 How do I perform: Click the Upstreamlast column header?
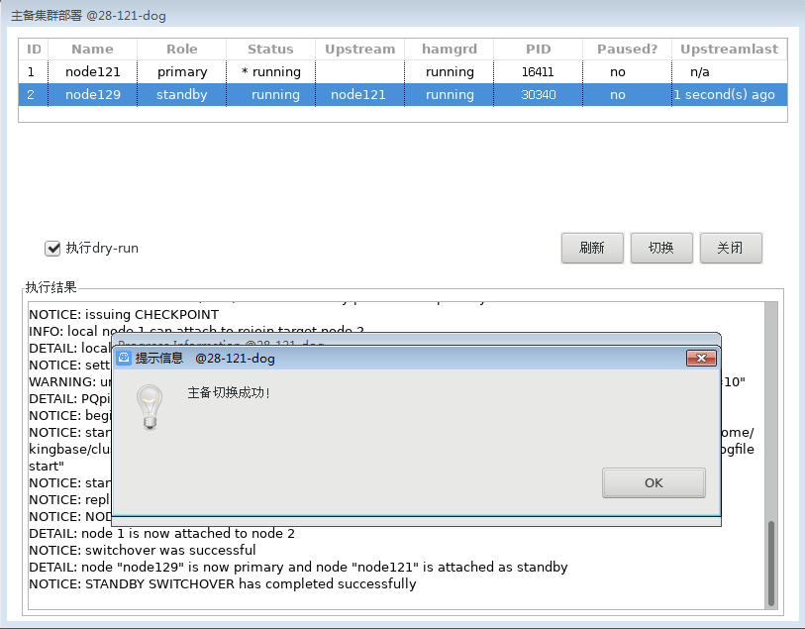click(x=729, y=50)
